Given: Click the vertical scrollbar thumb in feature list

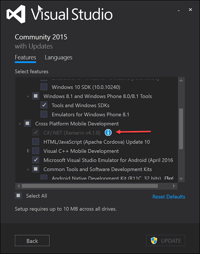Looking at the screenshot, I should (181, 128).
